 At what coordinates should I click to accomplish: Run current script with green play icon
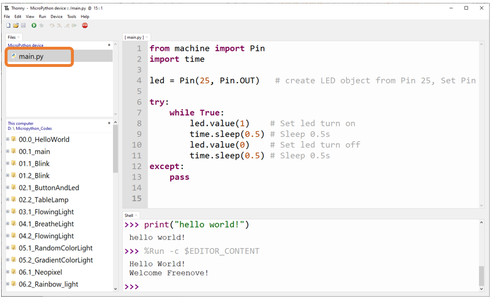pos(33,25)
